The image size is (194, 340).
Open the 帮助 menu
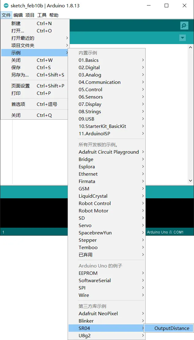click(54, 15)
